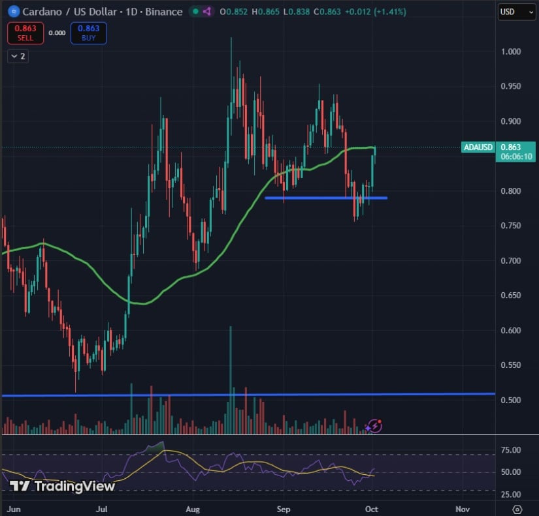
Task: Open chart settings hexagon gear icon
Action: click(517, 509)
